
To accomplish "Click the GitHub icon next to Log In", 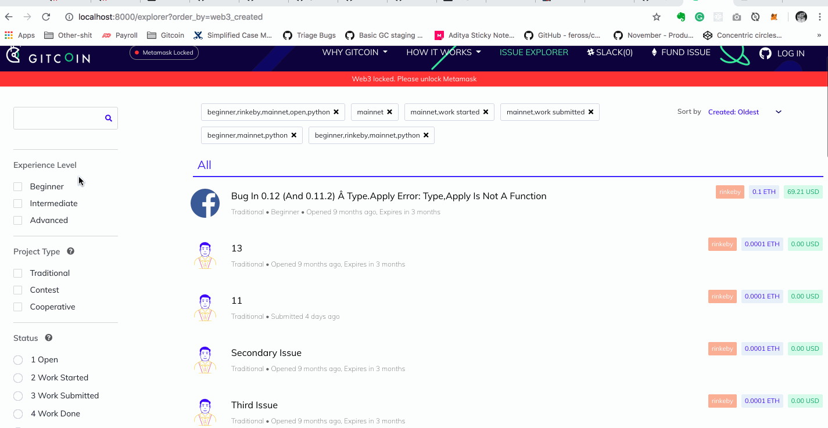I will click(x=765, y=53).
